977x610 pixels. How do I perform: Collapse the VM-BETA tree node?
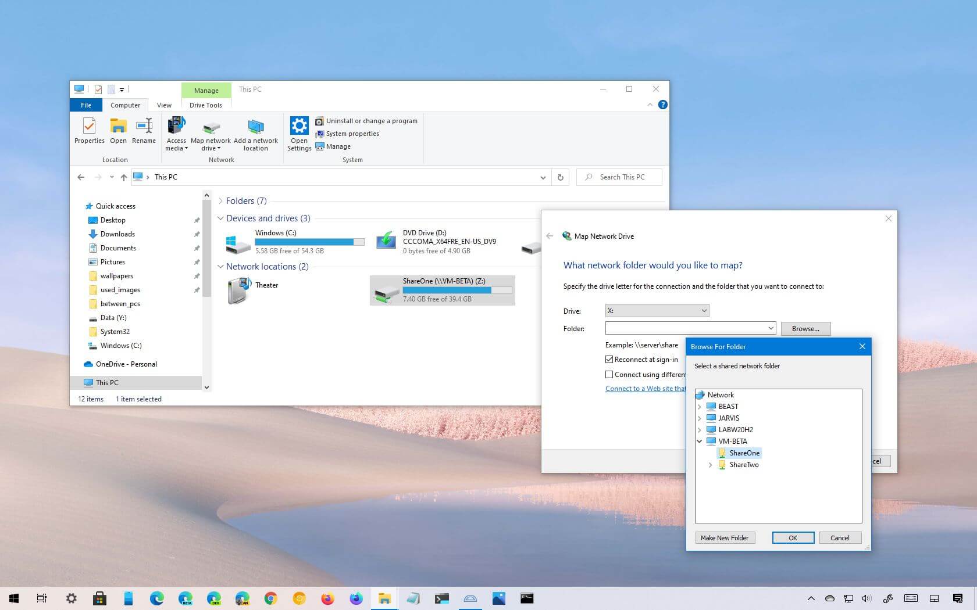700,441
